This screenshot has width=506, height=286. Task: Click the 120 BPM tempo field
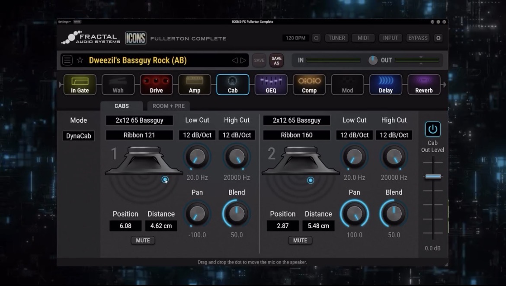[295, 38]
